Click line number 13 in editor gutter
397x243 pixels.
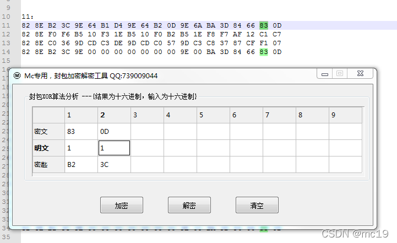click(x=6, y=43)
